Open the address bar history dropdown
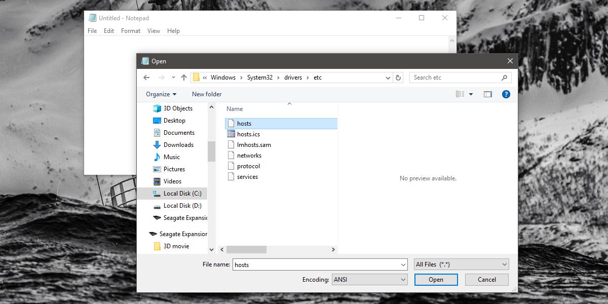Screen dimensions: 608x304 pos(388,78)
